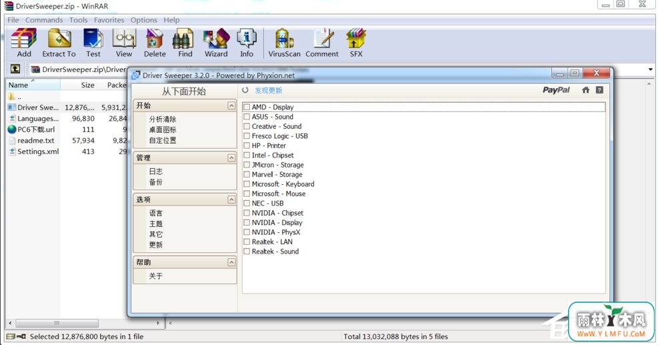Run VirusScan on the archive

click(x=284, y=43)
